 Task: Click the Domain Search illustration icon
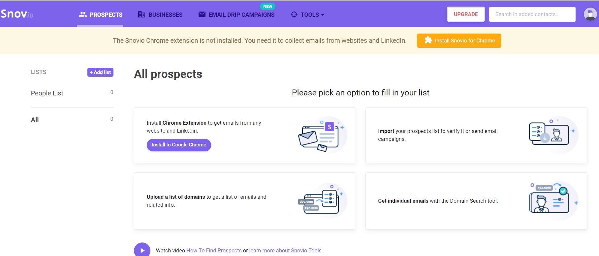coord(553,200)
